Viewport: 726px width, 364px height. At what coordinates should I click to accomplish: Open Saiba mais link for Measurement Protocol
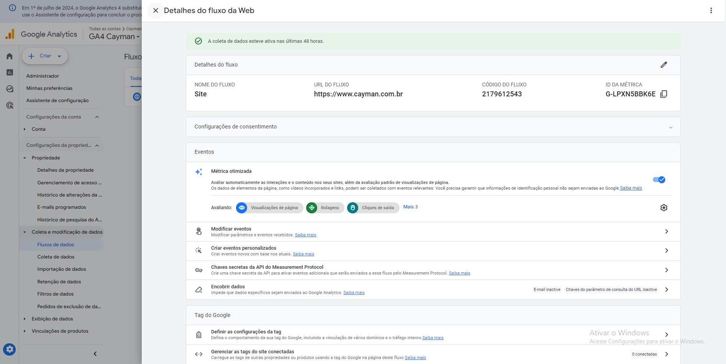point(459,273)
